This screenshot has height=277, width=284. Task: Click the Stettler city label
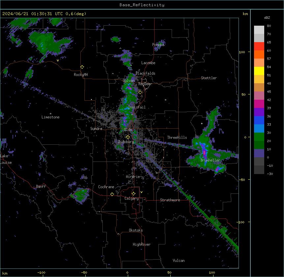point(209,78)
